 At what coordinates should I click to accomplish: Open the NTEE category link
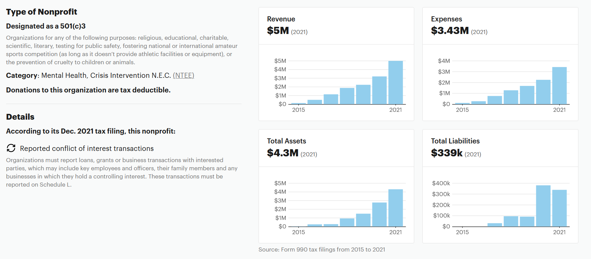click(184, 75)
